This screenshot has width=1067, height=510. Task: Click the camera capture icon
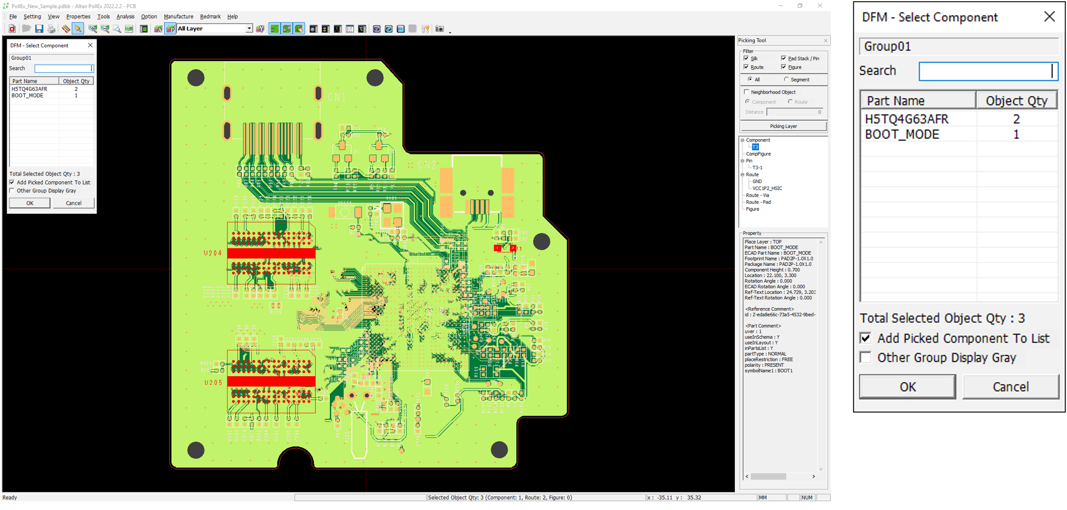click(x=439, y=29)
